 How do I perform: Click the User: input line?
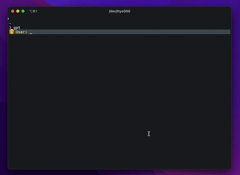coord(120,32)
